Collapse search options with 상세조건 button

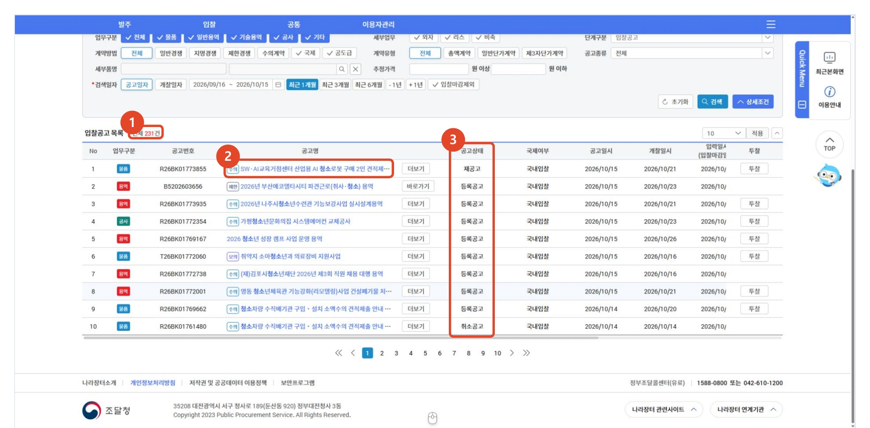pos(753,102)
